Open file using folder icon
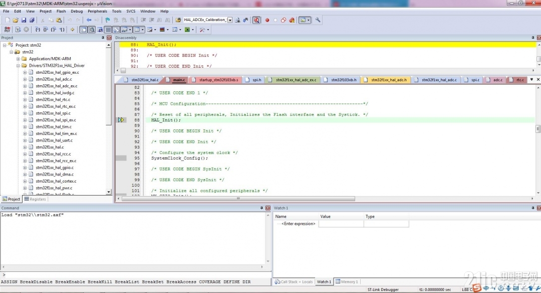The height and width of the screenshot is (293, 541). tap(16, 20)
